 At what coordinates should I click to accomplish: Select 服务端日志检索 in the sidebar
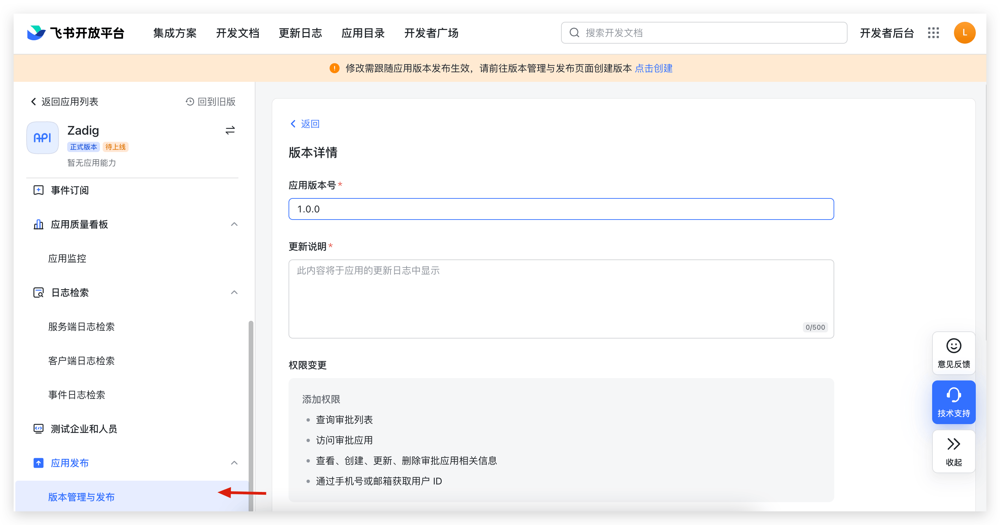coord(82,327)
